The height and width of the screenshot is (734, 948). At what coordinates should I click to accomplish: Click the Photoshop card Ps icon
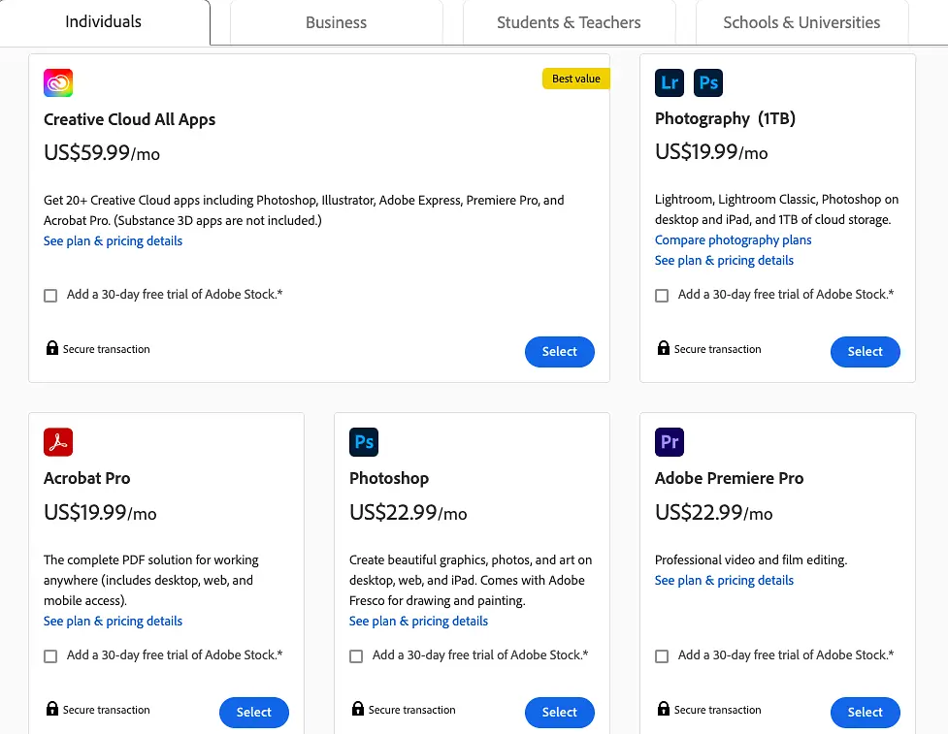(364, 442)
